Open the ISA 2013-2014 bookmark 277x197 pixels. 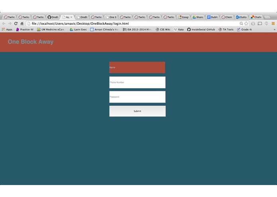[138, 30]
